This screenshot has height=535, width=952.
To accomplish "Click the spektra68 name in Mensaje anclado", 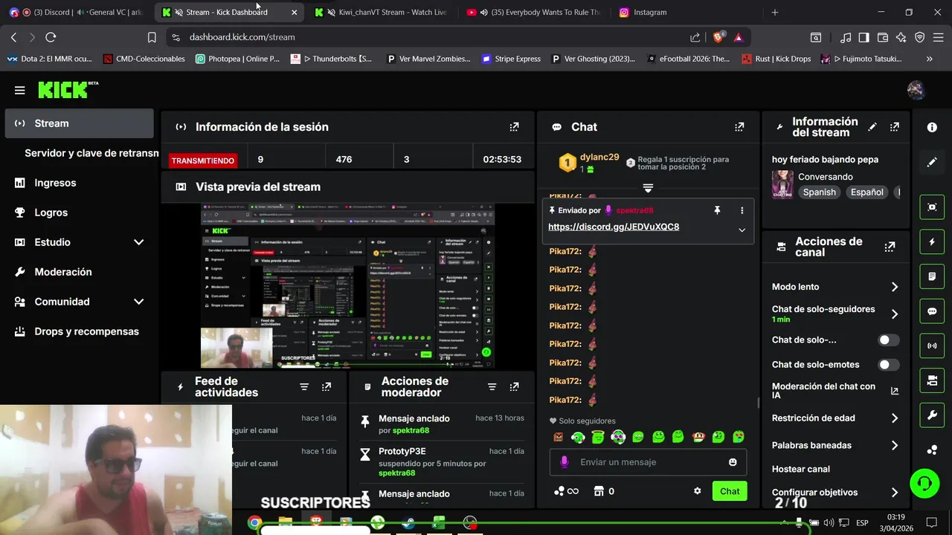I will click(x=411, y=430).
